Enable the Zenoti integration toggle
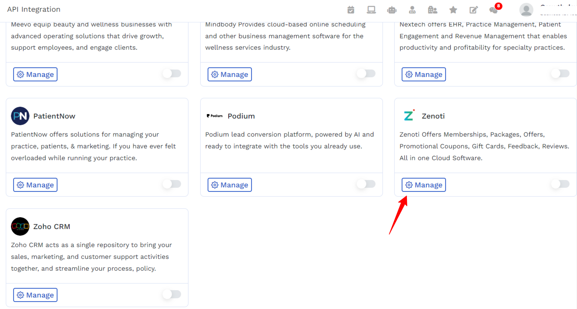This screenshot has height=309, width=577. (560, 184)
